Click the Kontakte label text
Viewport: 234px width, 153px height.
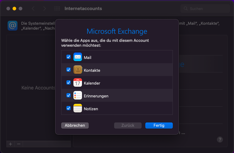pos(92,70)
